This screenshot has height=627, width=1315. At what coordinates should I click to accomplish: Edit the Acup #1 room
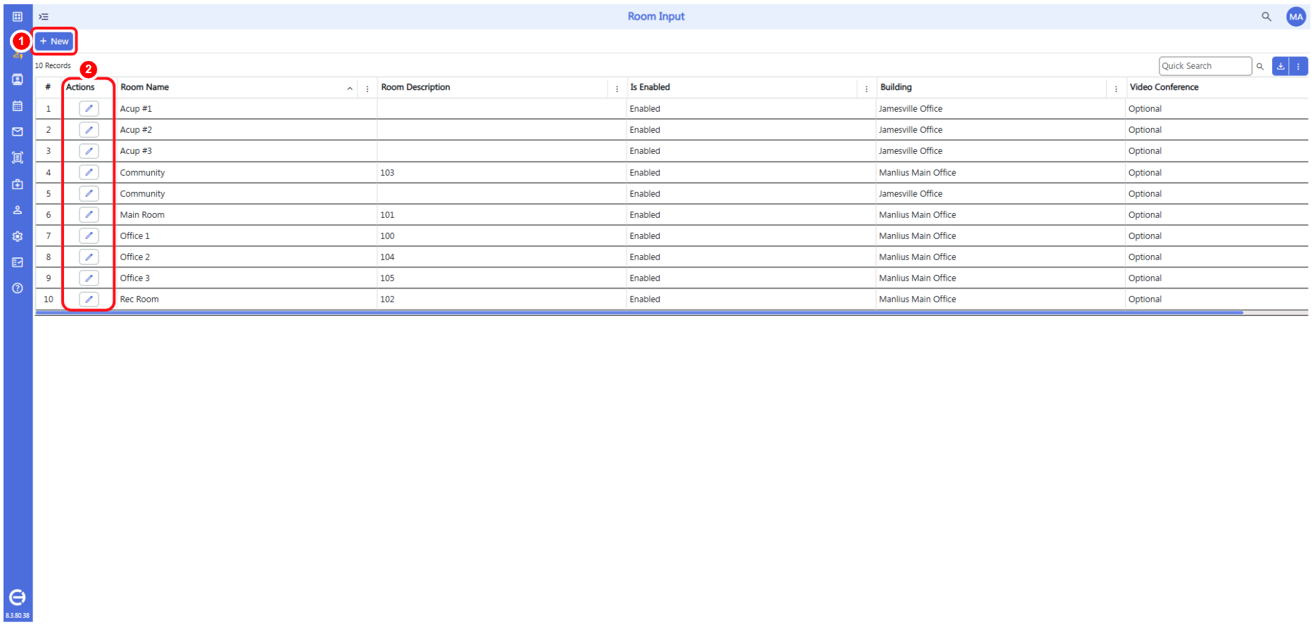[89, 108]
